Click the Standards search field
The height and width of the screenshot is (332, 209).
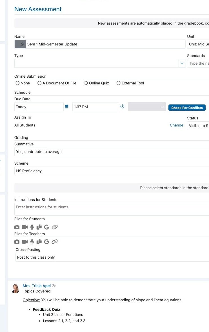(x=198, y=63)
